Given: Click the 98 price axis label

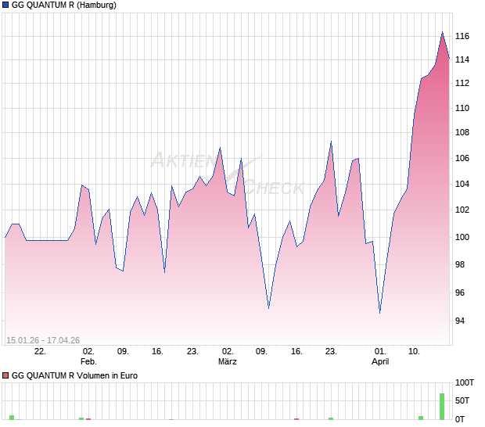Looking at the screenshot, I should pos(460,264).
